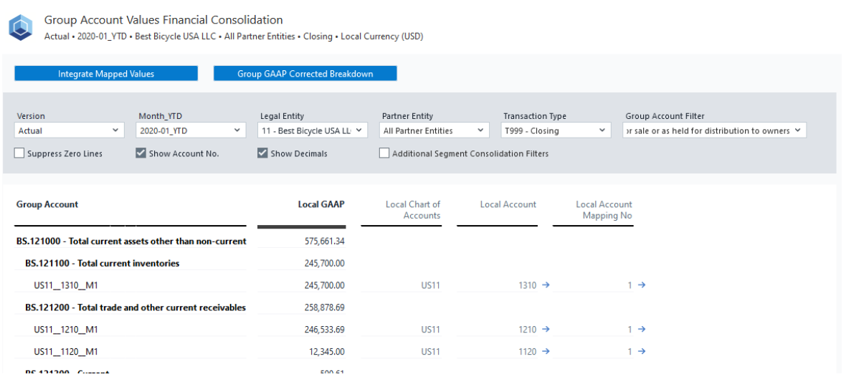Disable the Show Decimals checkbox
Image resolution: width=846 pixels, height=392 pixels.
click(262, 153)
